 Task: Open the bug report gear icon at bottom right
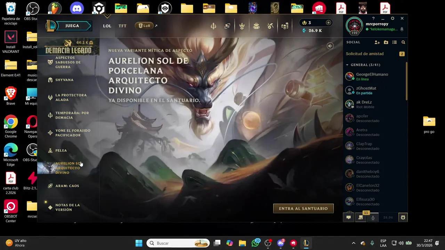[x=403, y=217]
